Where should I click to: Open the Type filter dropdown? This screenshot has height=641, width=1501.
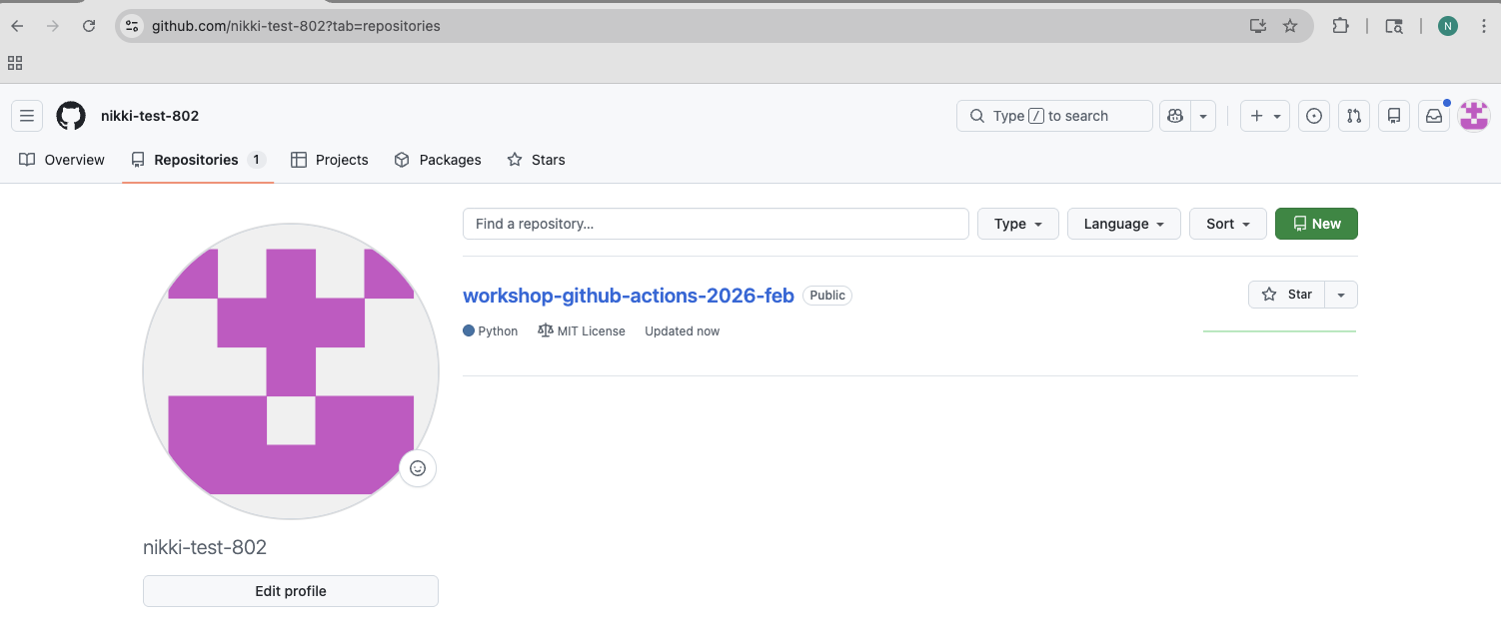tap(1017, 224)
